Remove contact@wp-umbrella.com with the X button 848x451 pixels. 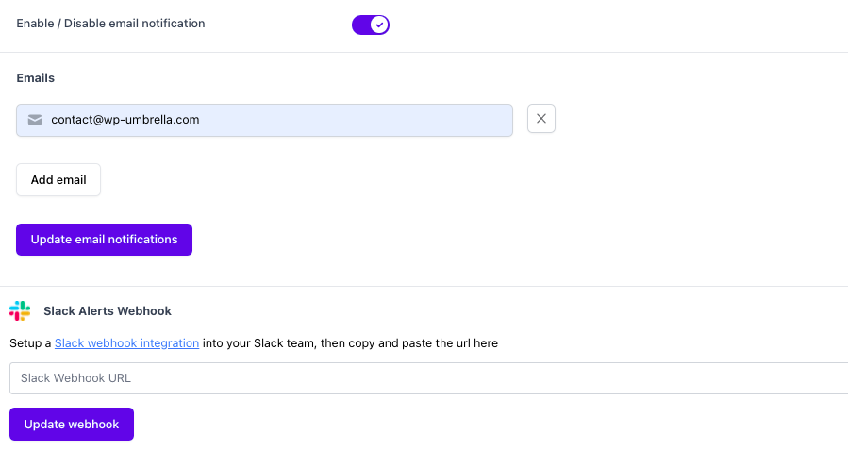coord(541,119)
